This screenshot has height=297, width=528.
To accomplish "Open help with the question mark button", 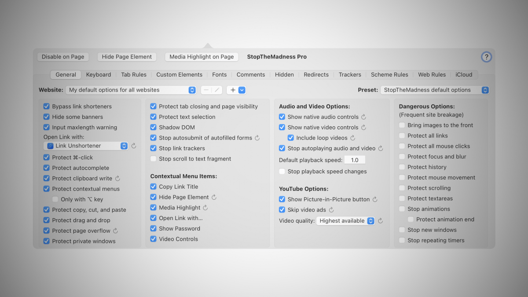I will (486, 57).
